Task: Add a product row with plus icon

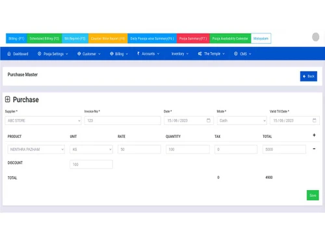Action: click(x=314, y=135)
